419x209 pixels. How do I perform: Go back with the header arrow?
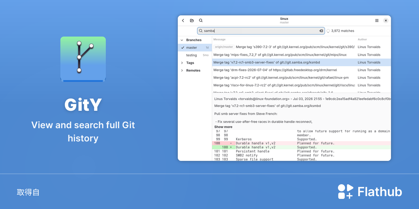(x=183, y=21)
